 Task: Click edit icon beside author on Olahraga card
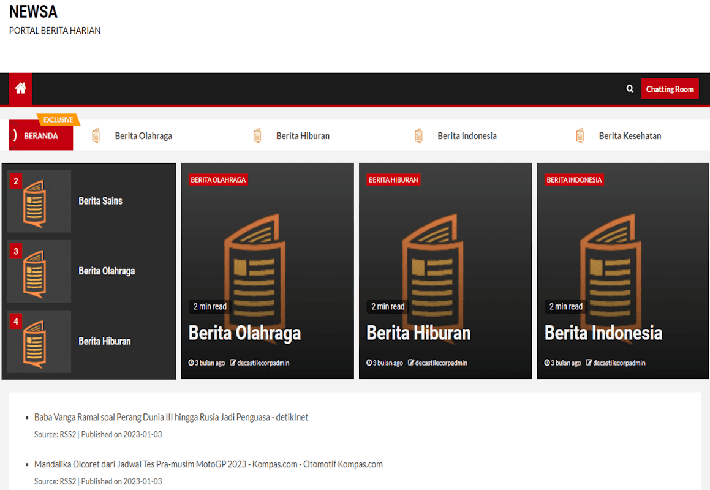point(233,362)
